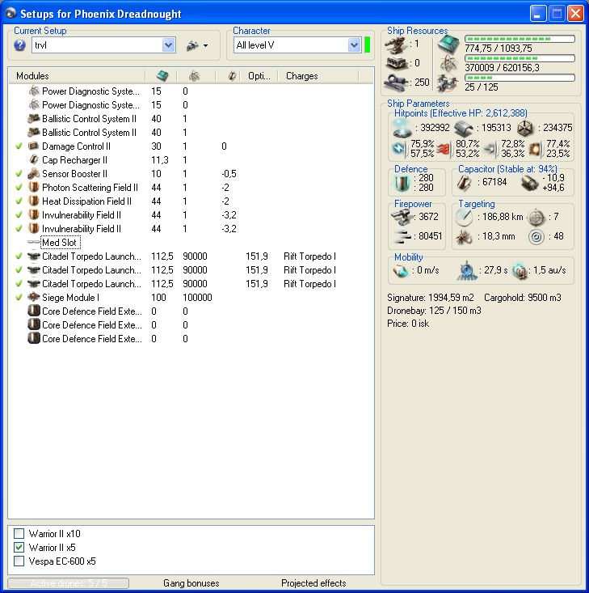Image resolution: width=589 pixels, height=593 pixels.
Task: Click the Charges column header
Action: [302, 76]
